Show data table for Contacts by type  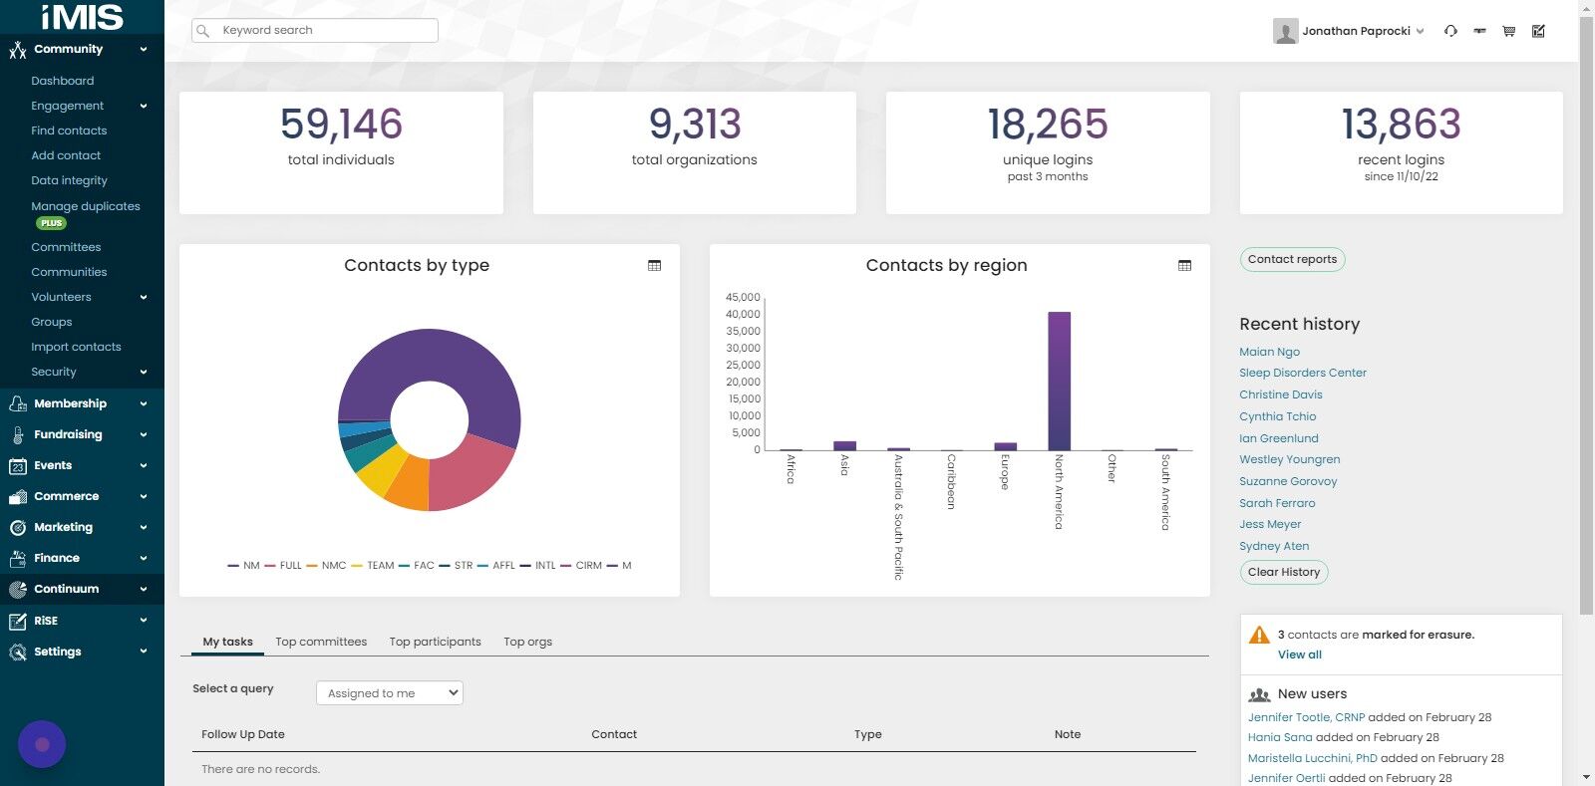tap(654, 265)
